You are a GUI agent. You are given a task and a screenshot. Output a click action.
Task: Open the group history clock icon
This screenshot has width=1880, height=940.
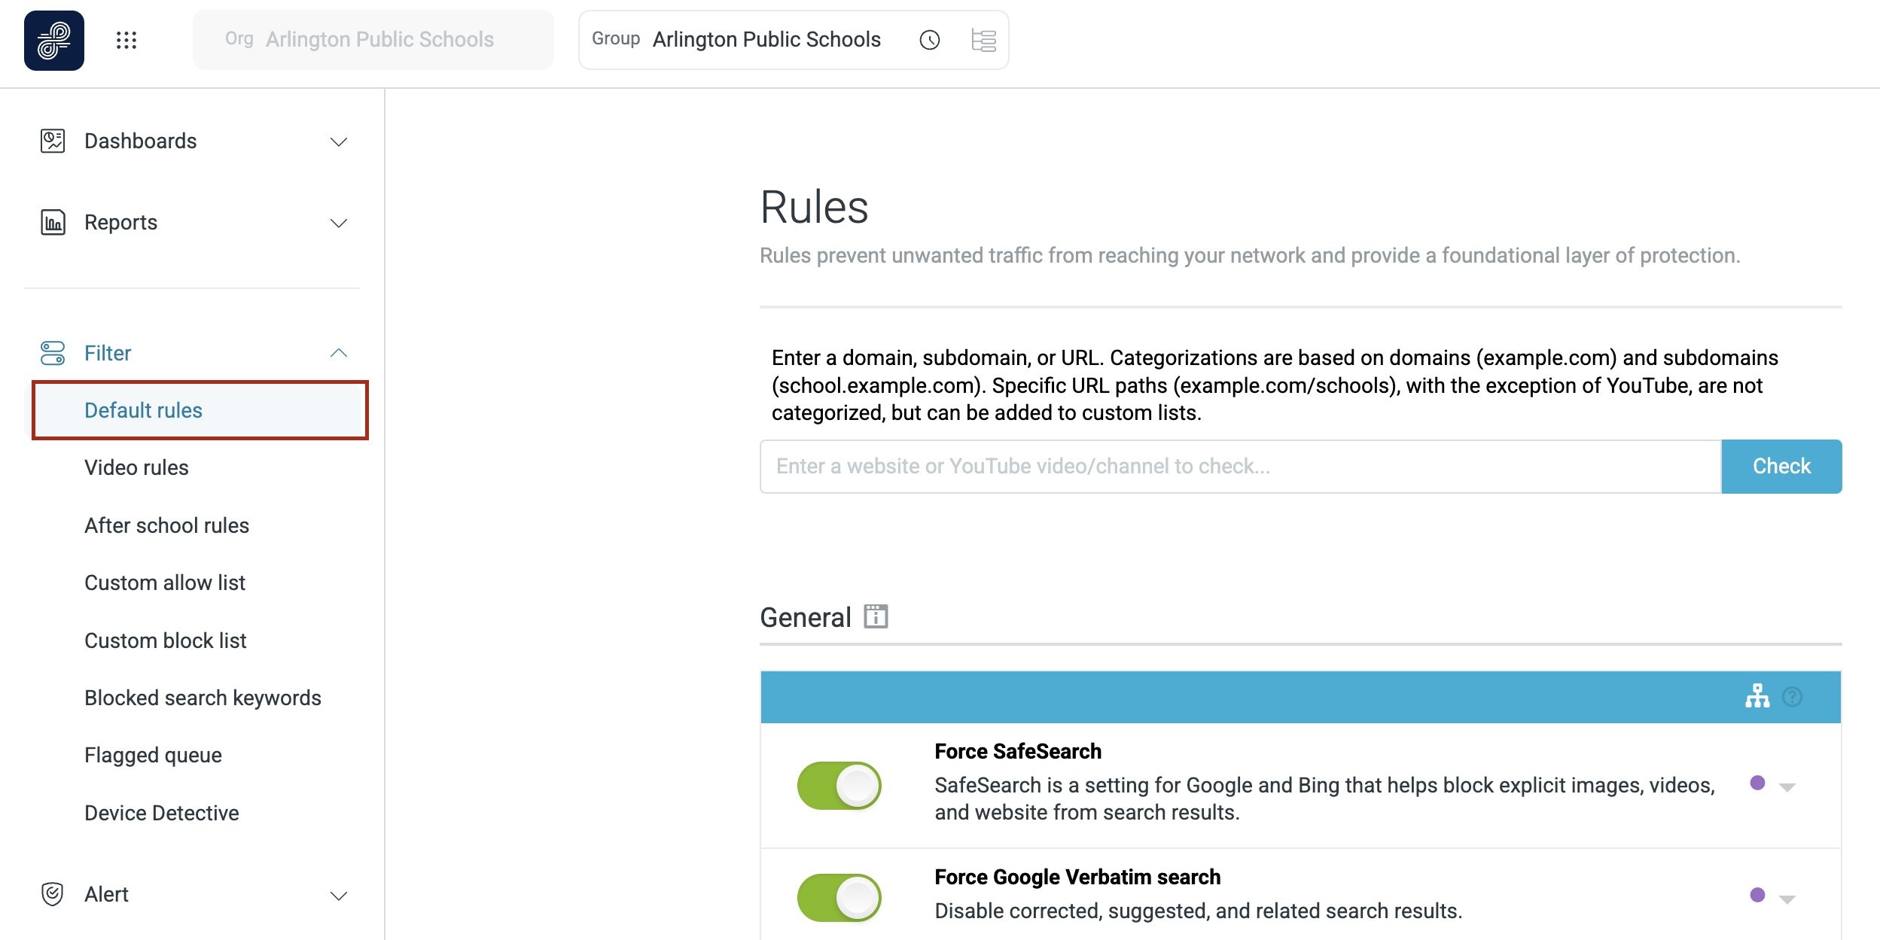coord(930,40)
